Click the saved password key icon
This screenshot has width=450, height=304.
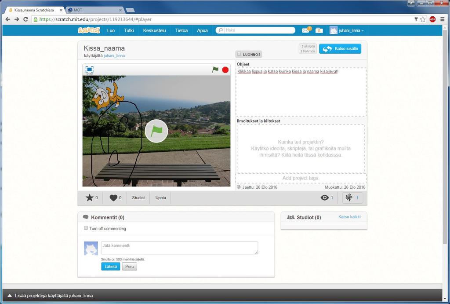point(416,19)
